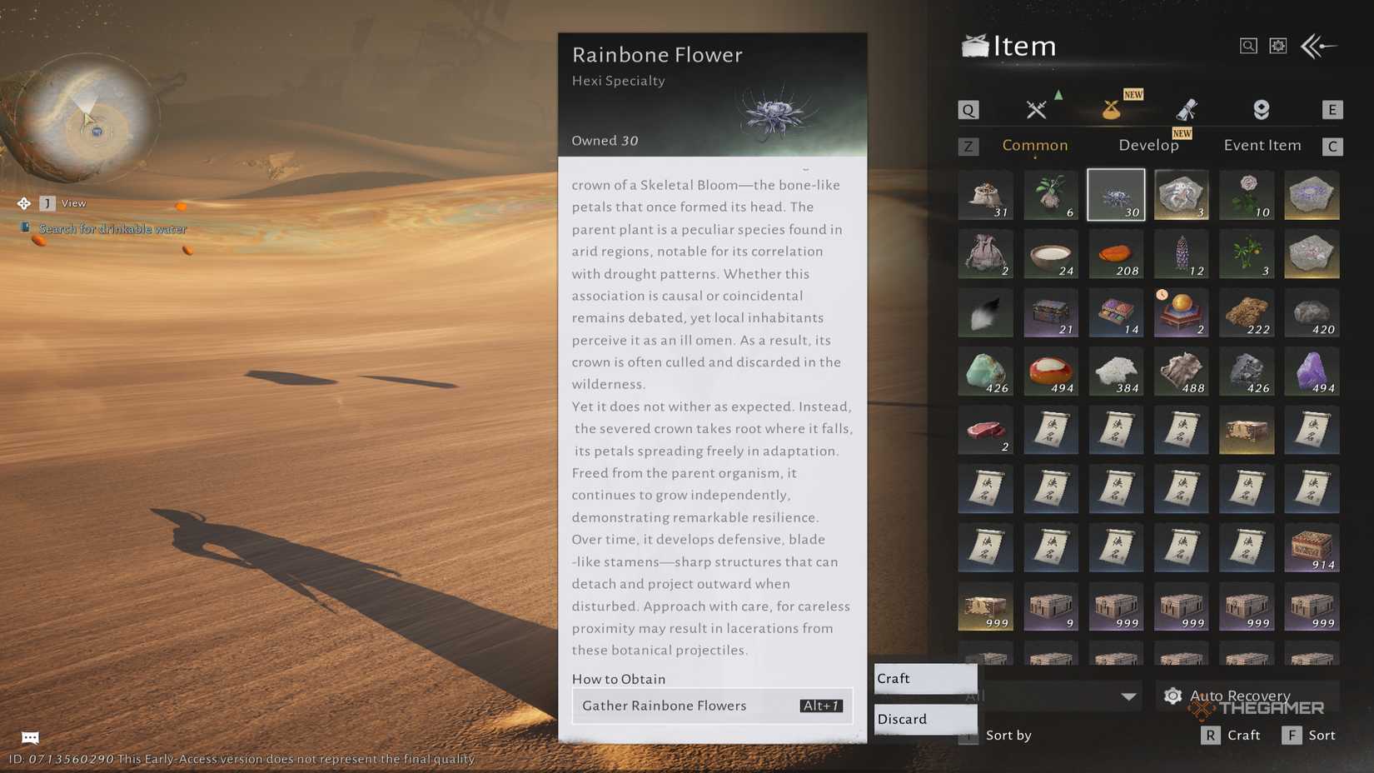This screenshot has width=1374, height=773.
Task: Switch to the Develop tab
Action: (x=1148, y=145)
